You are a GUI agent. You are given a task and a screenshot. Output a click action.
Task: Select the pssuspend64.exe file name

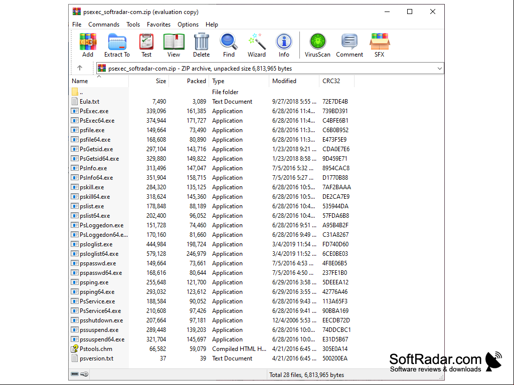(x=102, y=339)
